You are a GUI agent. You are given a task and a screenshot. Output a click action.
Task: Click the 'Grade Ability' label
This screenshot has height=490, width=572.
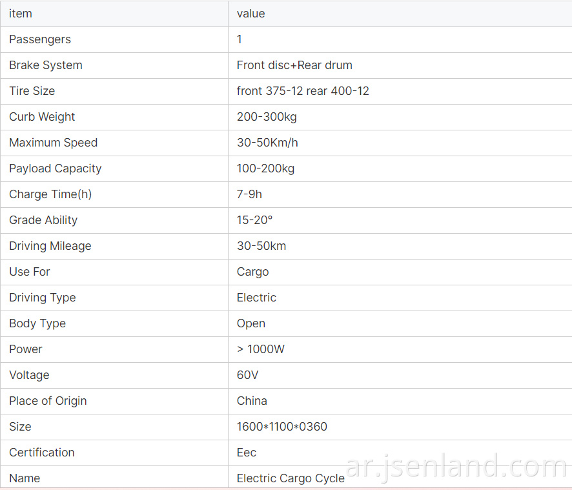[43, 220]
